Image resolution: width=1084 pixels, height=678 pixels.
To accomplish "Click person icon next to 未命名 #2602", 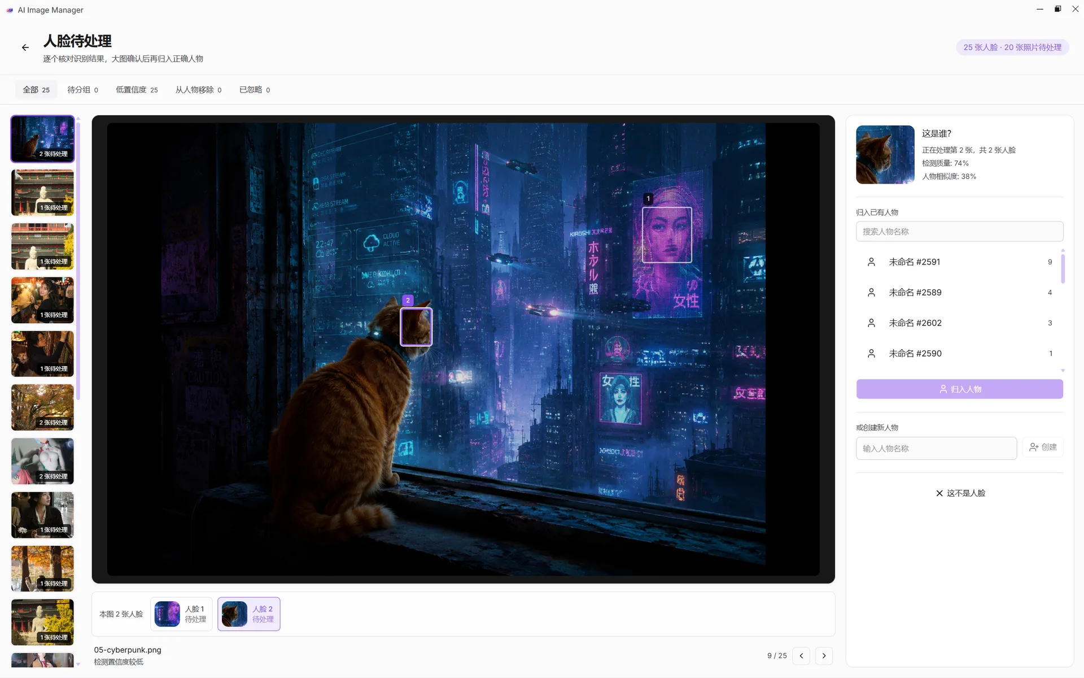I will coord(871,323).
